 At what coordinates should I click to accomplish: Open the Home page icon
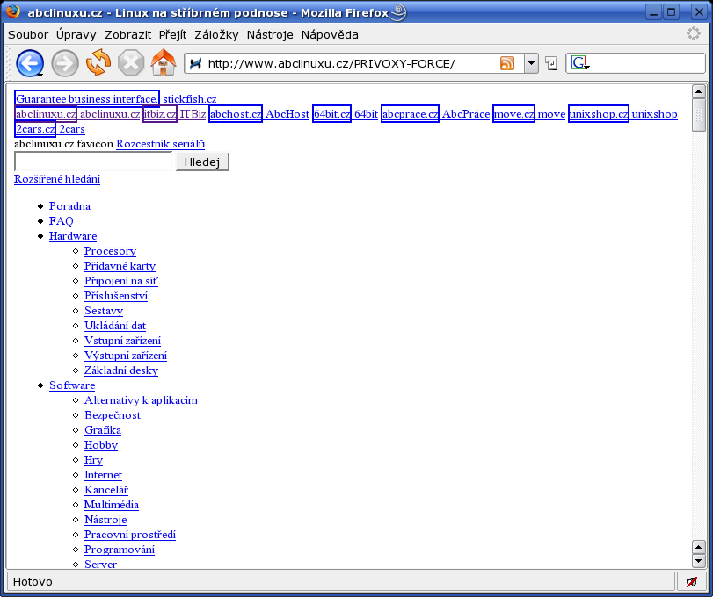(164, 62)
